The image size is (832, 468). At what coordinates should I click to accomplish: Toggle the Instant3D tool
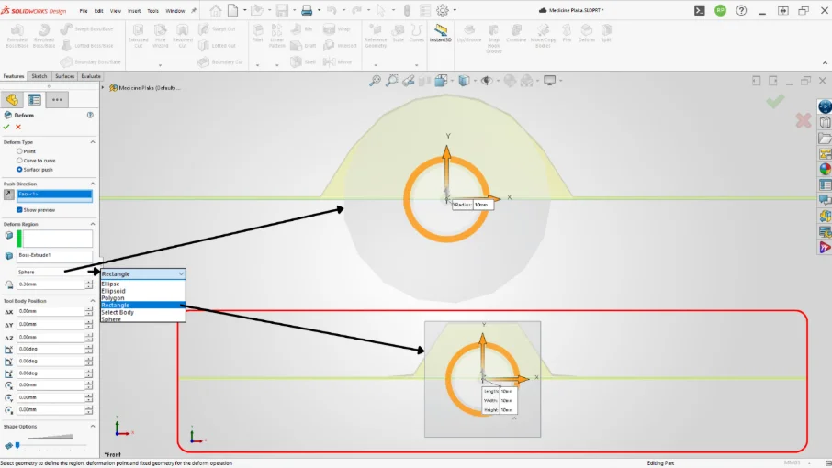click(441, 33)
